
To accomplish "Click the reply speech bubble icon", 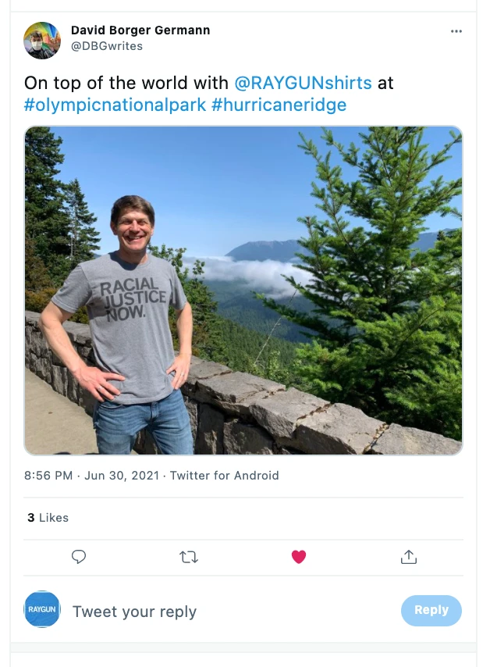I will coord(79,557).
